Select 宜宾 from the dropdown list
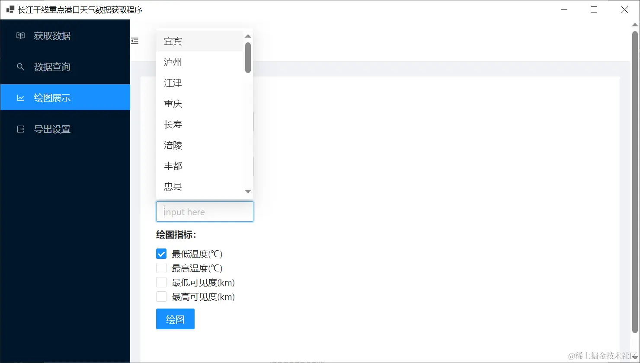This screenshot has width=640, height=363. click(200, 41)
